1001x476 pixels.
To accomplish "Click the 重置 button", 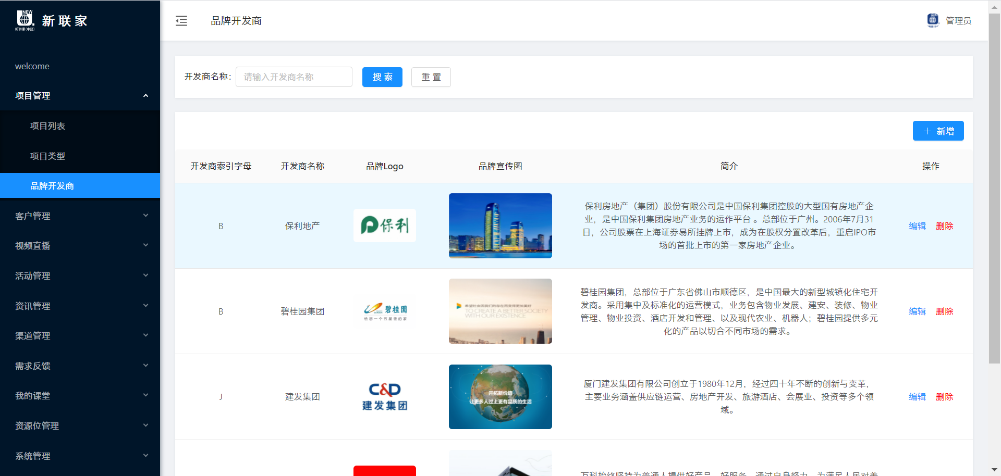I will 431,77.
